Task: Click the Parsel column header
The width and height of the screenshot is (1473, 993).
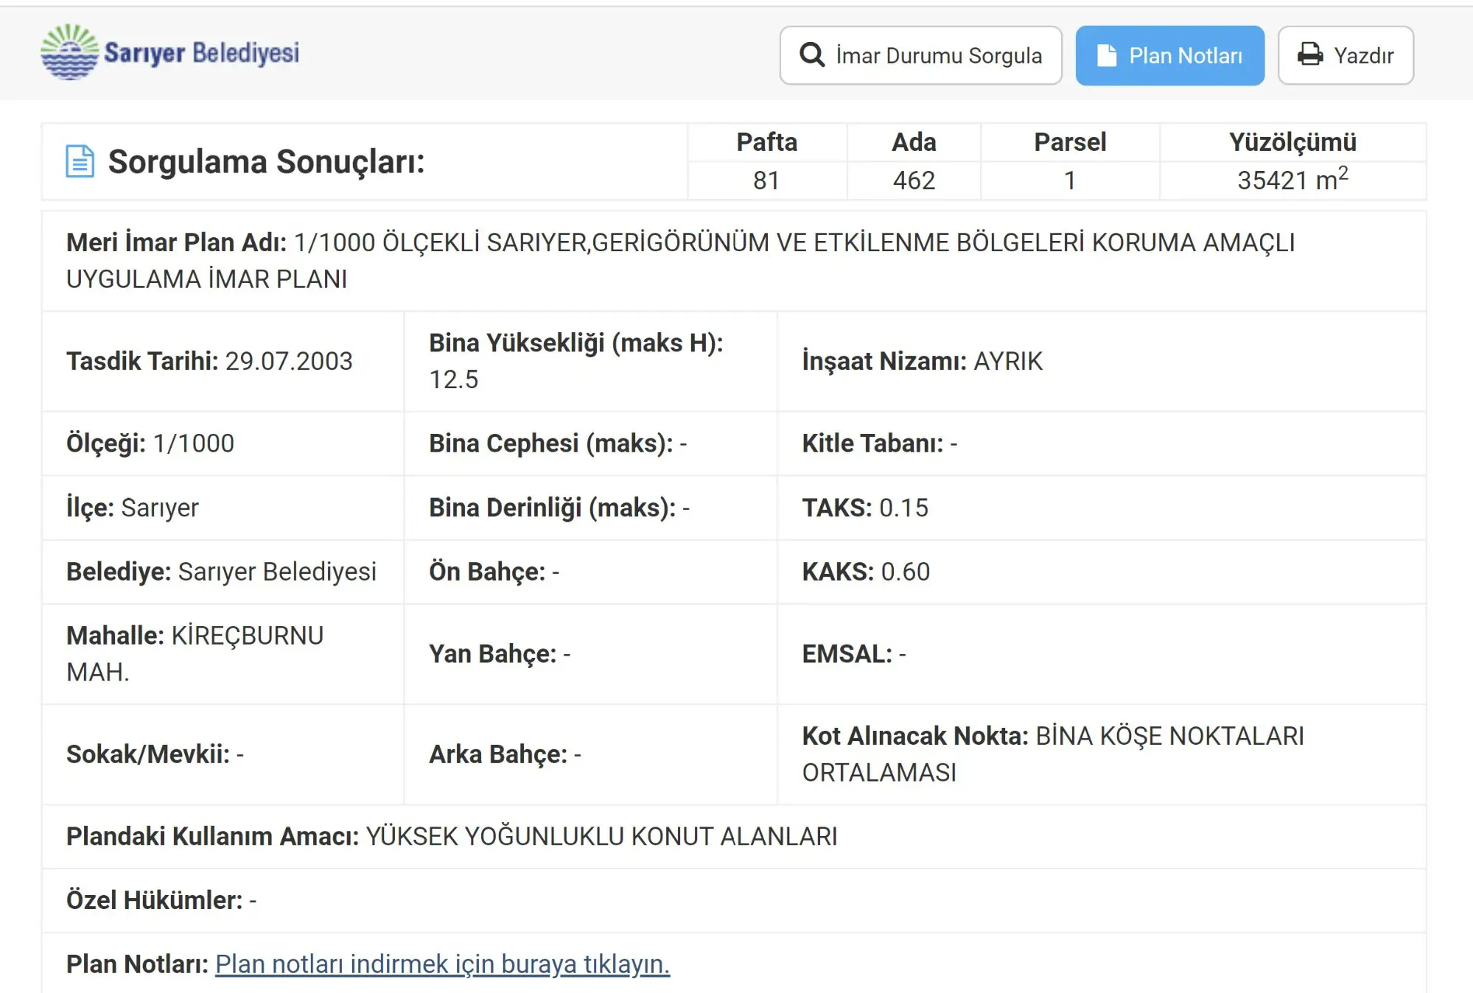Action: pos(1070,142)
